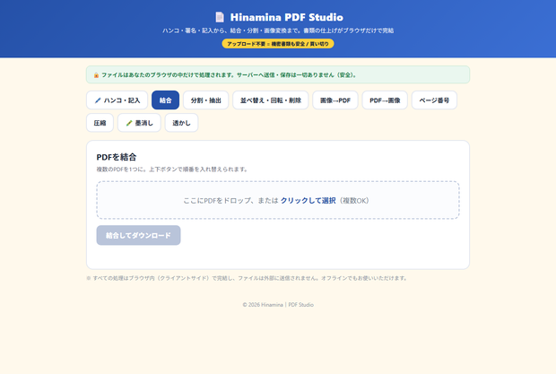Open the ページ番号 tab

point(434,100)
